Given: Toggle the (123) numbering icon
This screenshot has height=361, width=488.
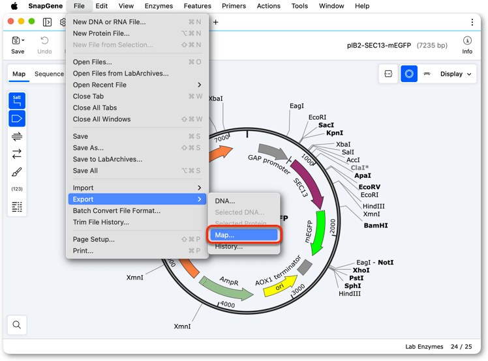Looking at the screenshot, I should tap(17, 189).
